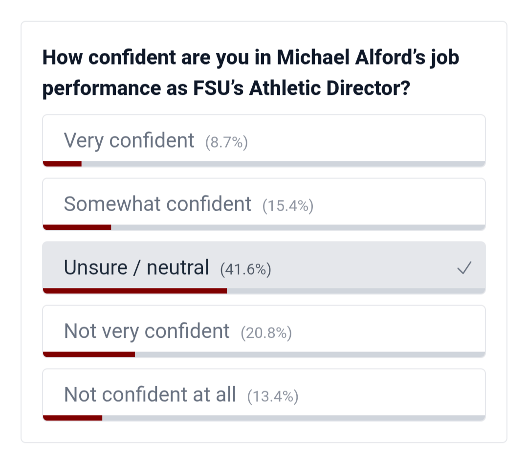Select "Not confident at all" option

150,395
